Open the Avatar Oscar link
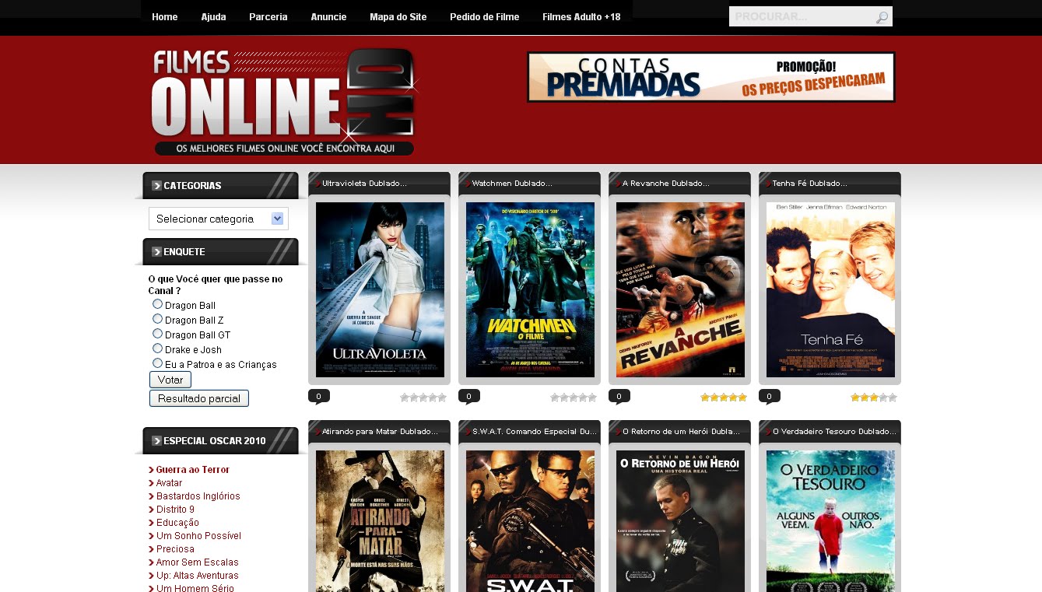Screen dimensions: 1042x592 [x=169, y=483]
